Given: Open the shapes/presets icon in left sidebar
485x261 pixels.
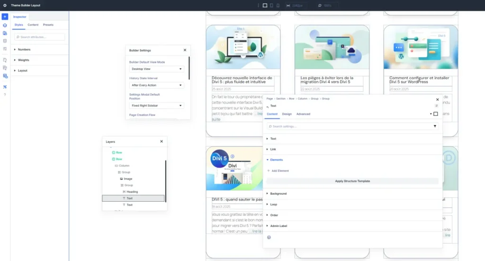Looking at the screenshot, I should 5,33.
